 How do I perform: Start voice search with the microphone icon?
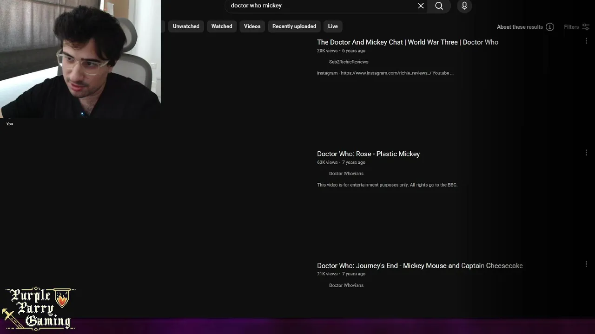pyautogui.click(x=464, y=6)
